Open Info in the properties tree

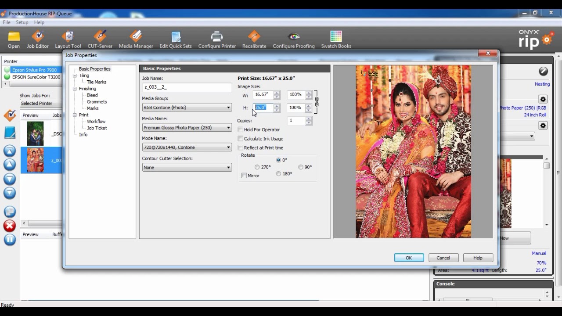point(83,135)
